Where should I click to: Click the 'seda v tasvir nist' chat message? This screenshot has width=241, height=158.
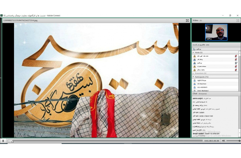coord(203,116)
